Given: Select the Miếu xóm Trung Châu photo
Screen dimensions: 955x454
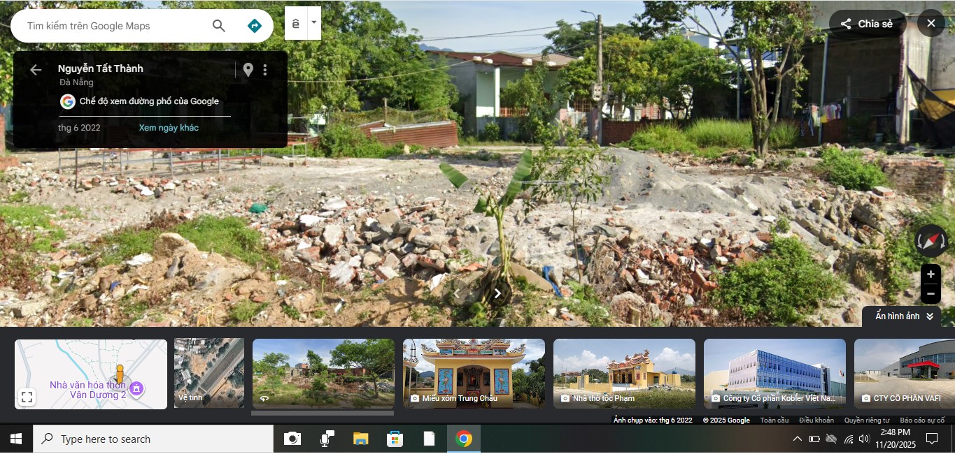Looking at the screenshot, I should [474, 374].
